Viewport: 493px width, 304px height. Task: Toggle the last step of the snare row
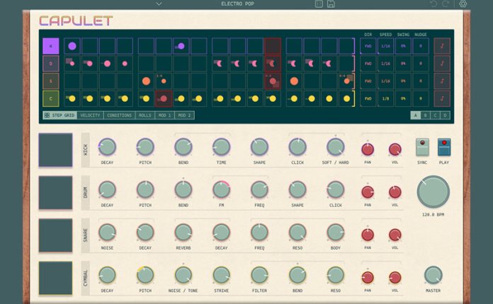click(346, 81)
